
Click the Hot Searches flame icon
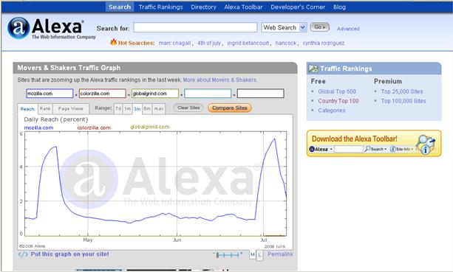[114, 42]
